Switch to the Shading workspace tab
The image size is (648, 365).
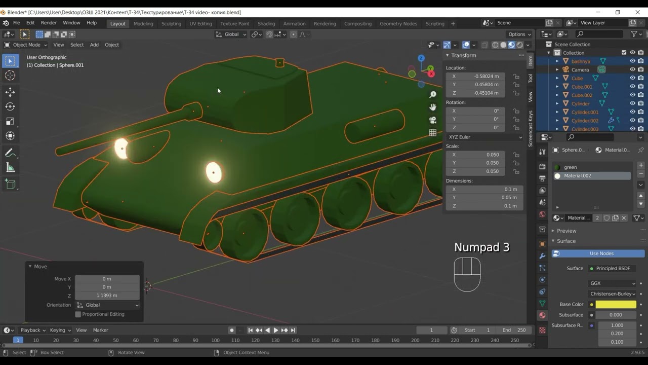[266, 23]
